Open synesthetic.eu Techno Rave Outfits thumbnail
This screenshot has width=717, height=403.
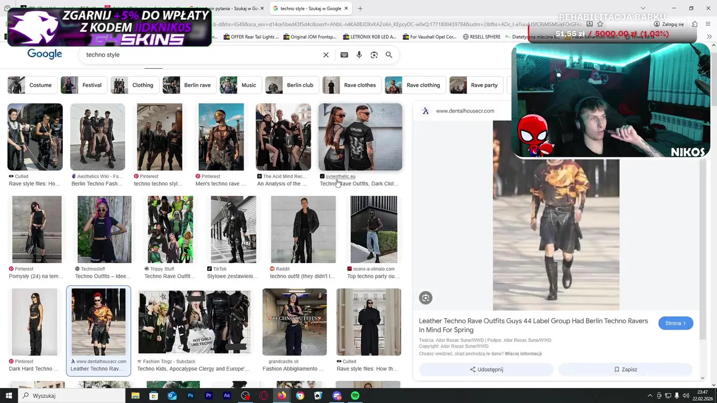[360, 137]
